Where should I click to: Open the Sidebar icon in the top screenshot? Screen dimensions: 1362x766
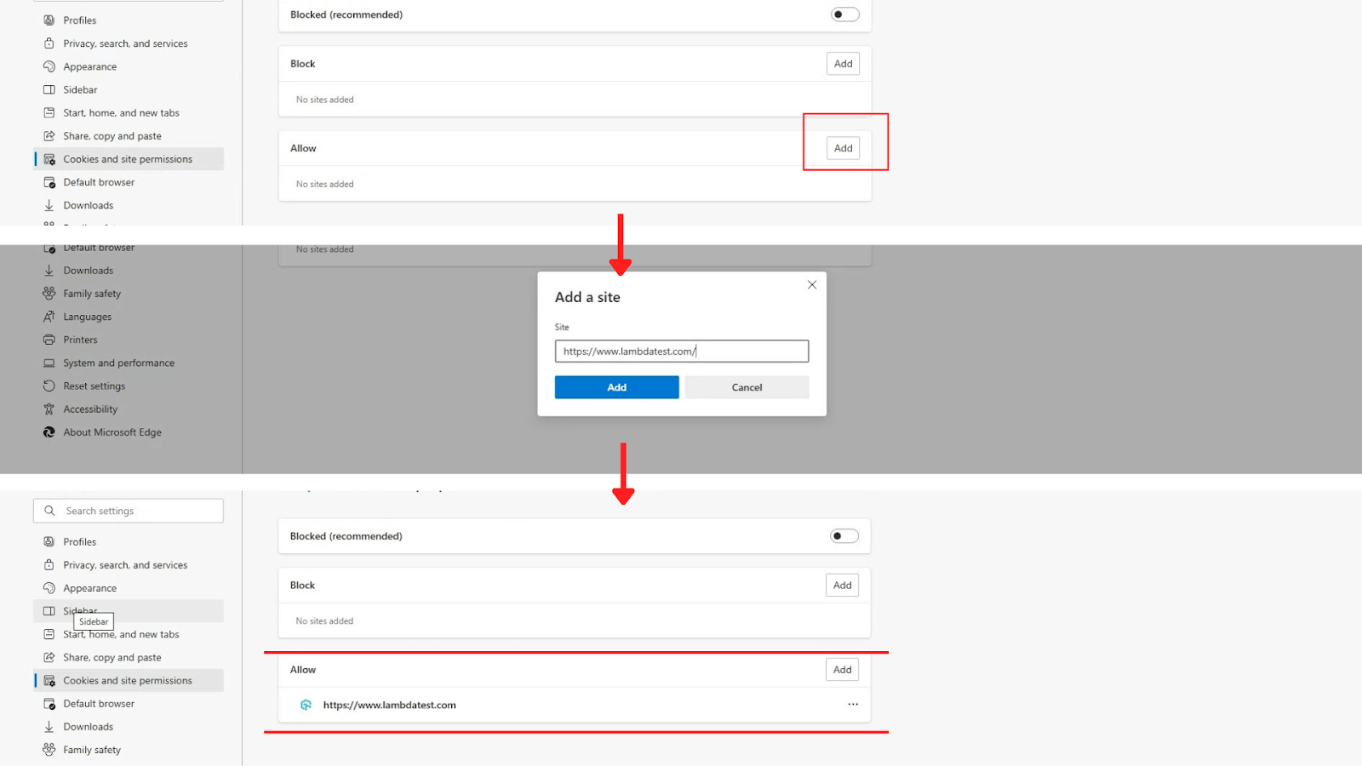[49, 89]
